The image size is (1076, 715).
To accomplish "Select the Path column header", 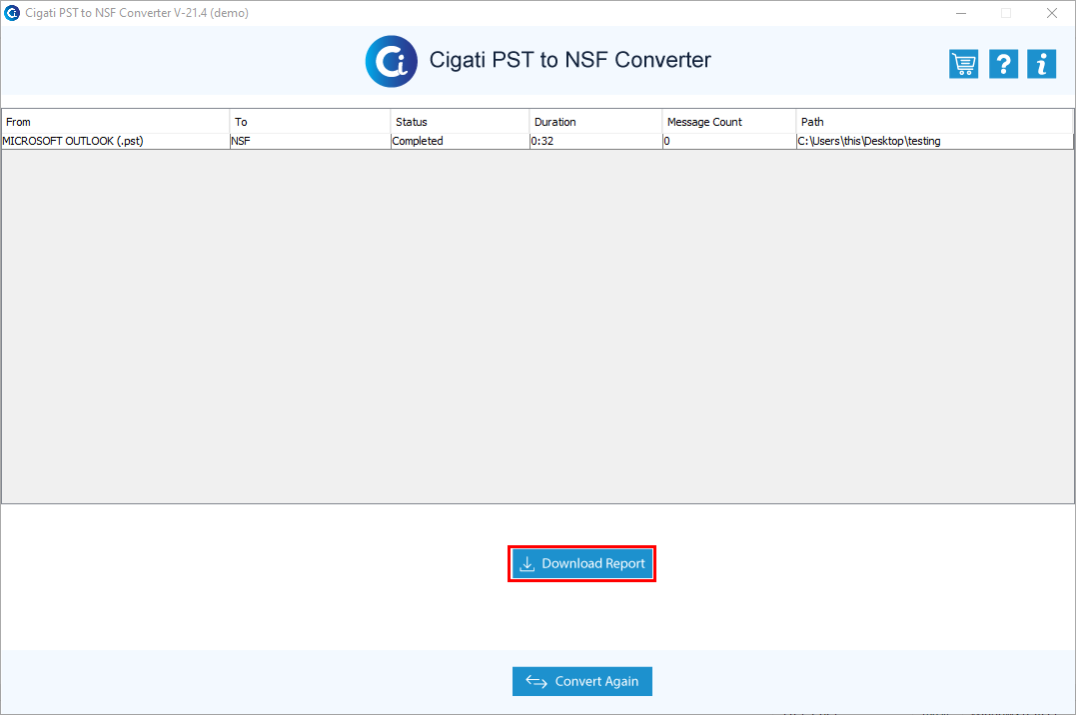I will [935, 122].
